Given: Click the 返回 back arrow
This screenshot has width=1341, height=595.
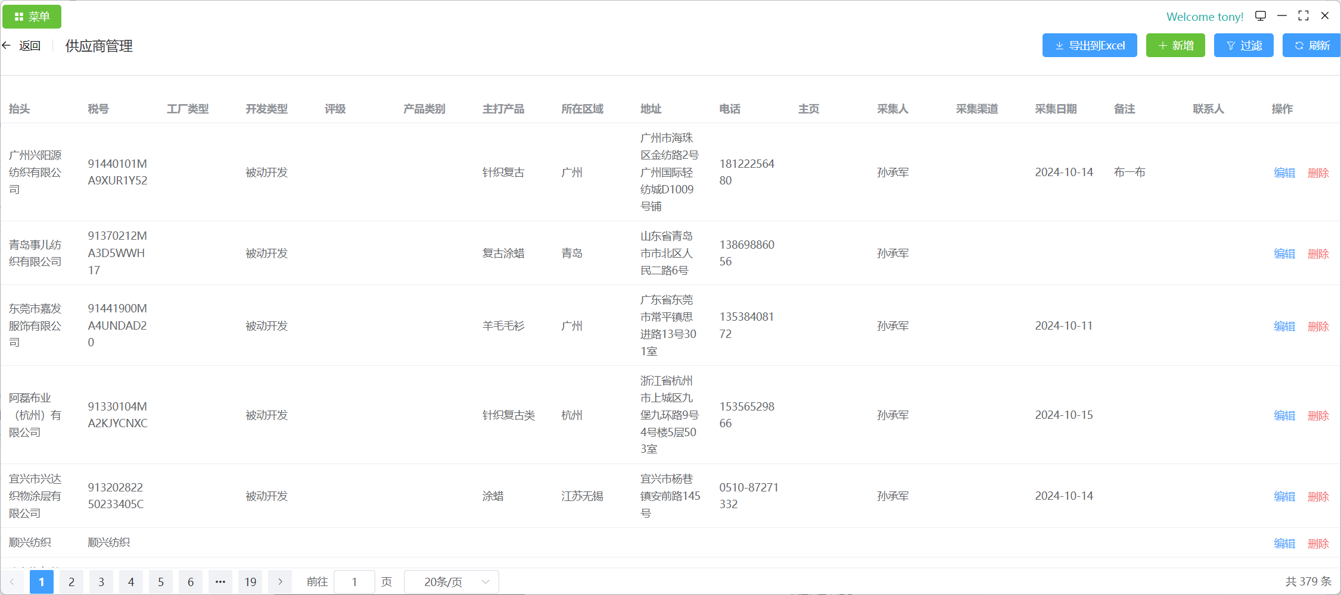Looking at the screenshot, I should point(7,46).
